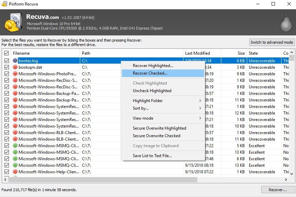Click the Recuva.com title link in header

(x=42, y=17)
